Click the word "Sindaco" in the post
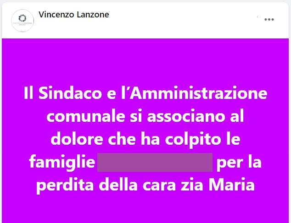 70,93
